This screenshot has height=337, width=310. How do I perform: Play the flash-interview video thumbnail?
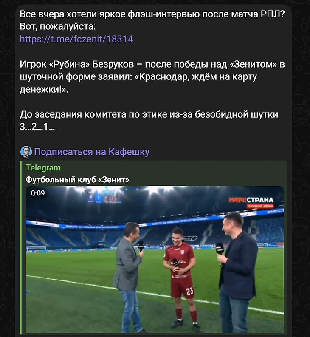(x=155, y=259)
